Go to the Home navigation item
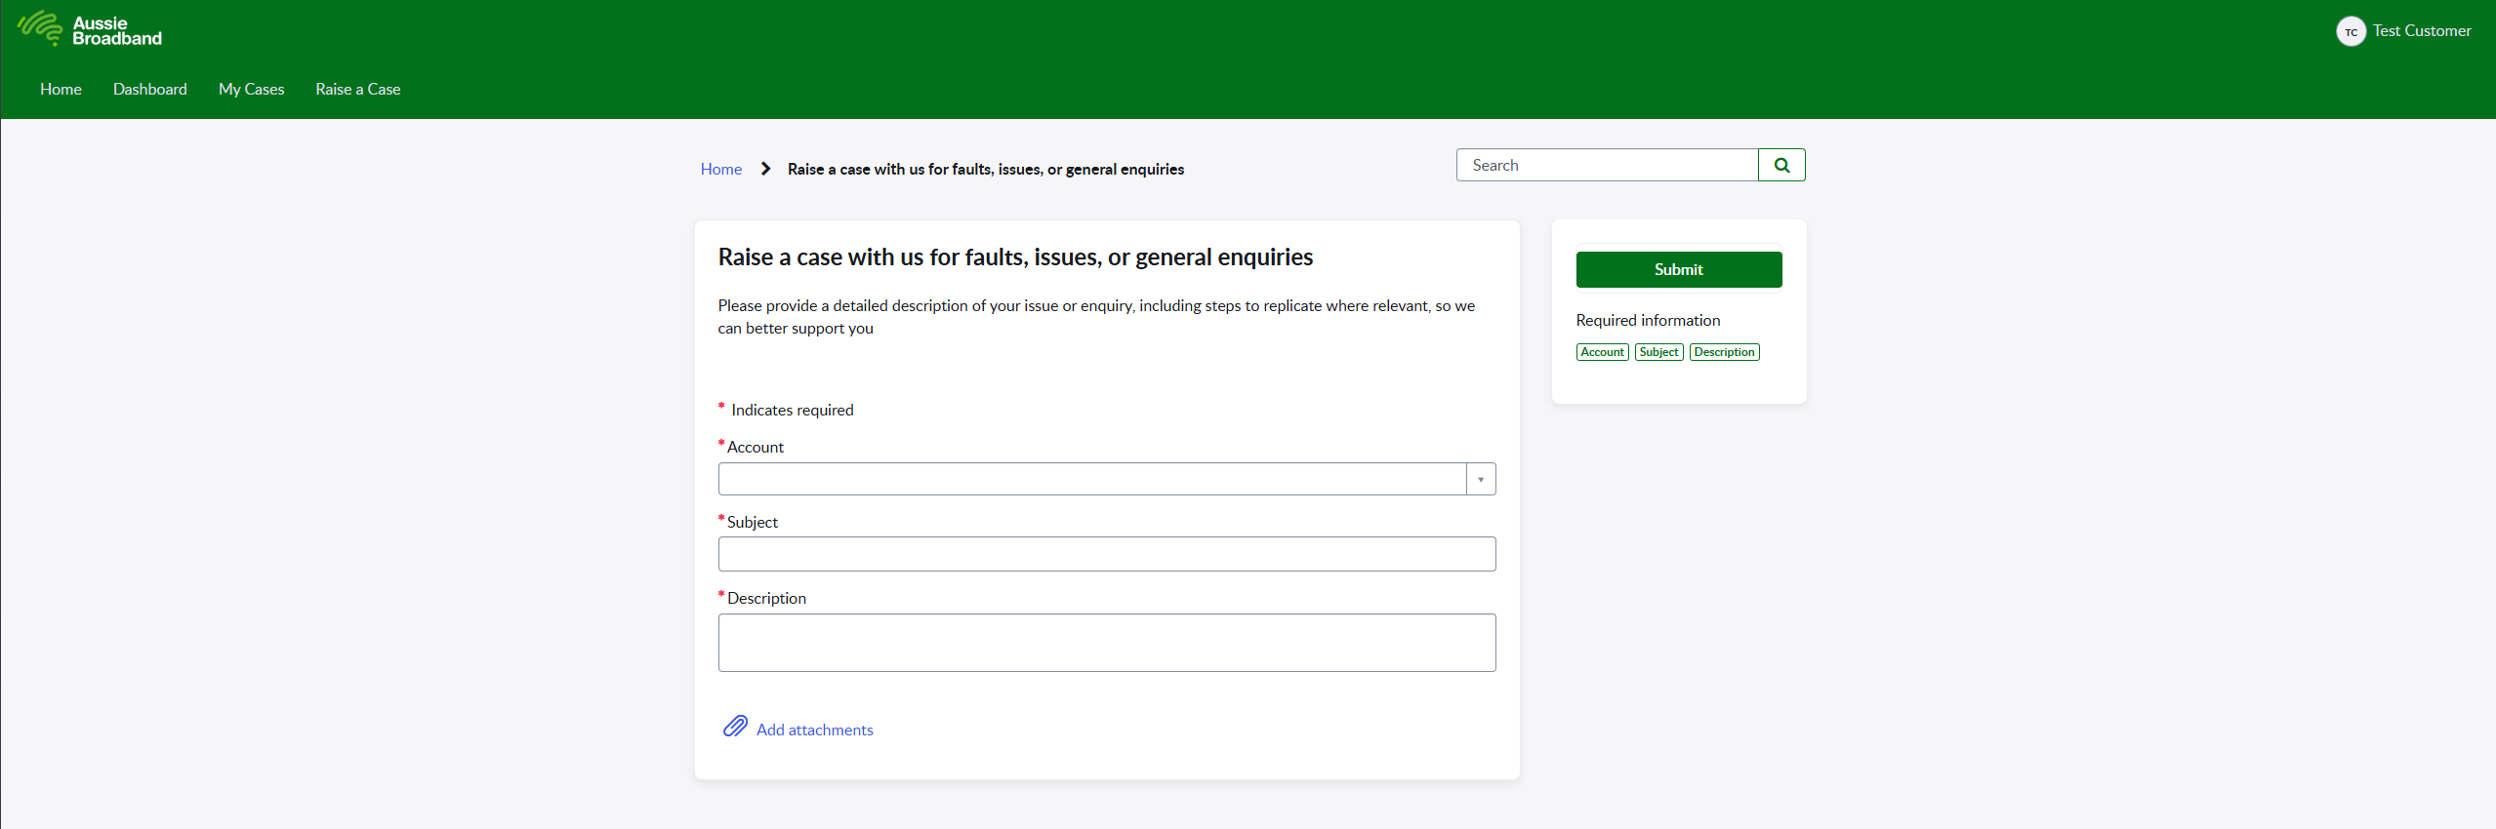2496x829 pixels. [61, 89]
